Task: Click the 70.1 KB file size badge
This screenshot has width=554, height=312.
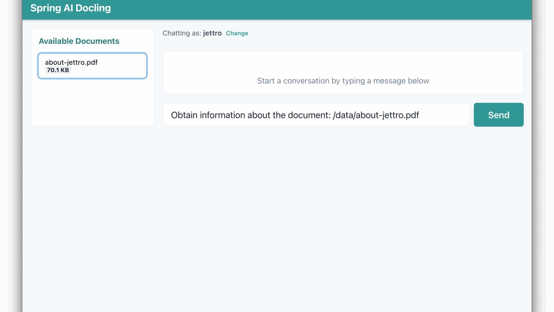Action: (57, 70)
